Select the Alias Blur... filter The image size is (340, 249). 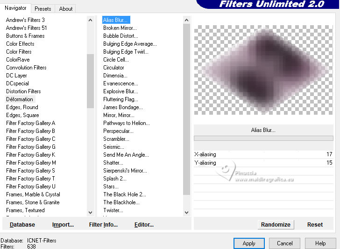click(116, 20)
